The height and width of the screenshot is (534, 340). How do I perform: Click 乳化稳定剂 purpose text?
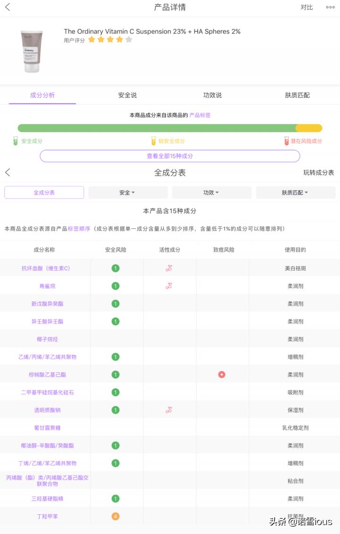point(296,428)
